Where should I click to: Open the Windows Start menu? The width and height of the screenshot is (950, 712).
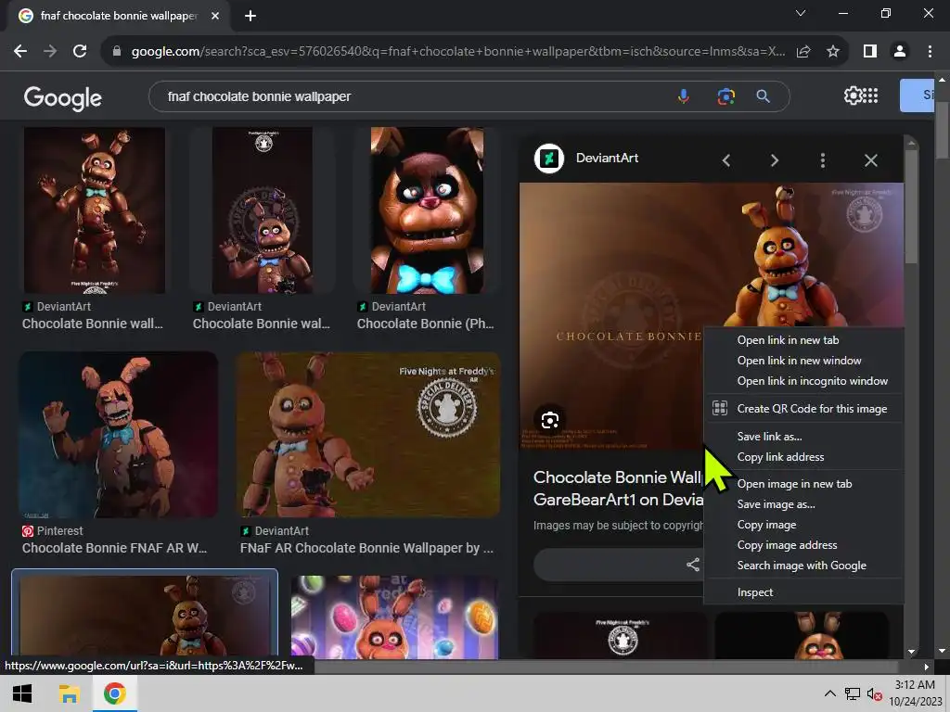click(x=22, y=693)
